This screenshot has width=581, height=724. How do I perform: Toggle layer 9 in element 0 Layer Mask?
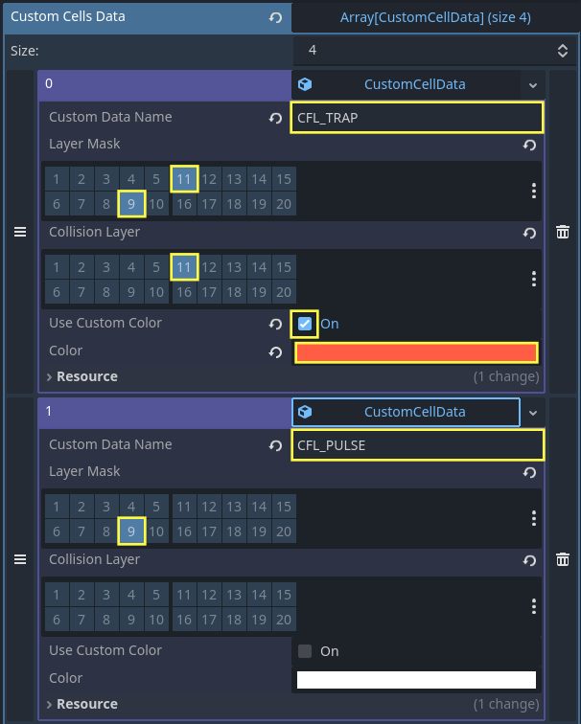[131, 204]
